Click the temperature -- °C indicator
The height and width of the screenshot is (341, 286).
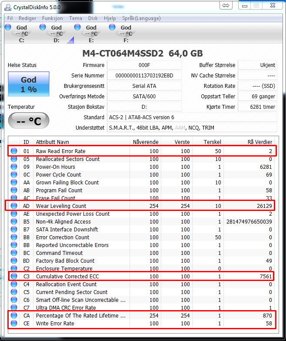coord(29,121)
